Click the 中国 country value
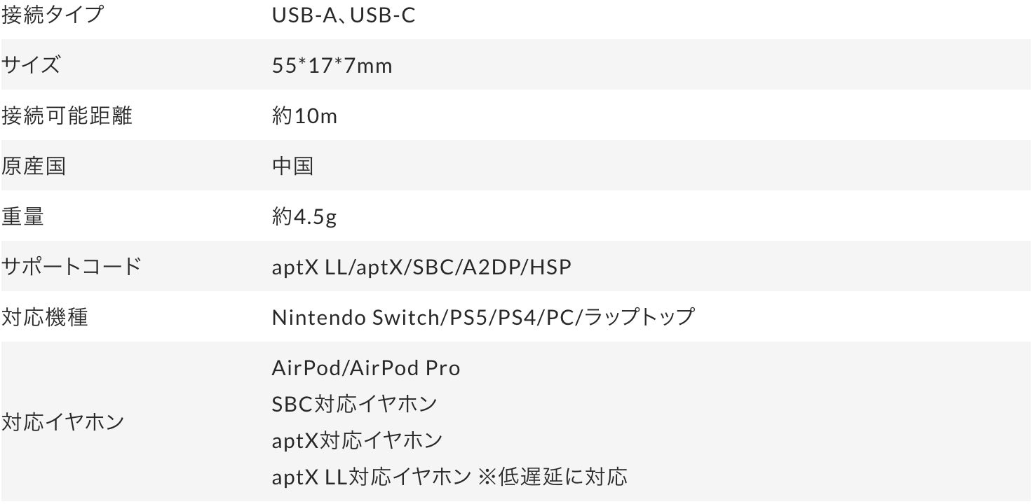Viewport: 1035px width, 504px height. (x=292, y=166)
